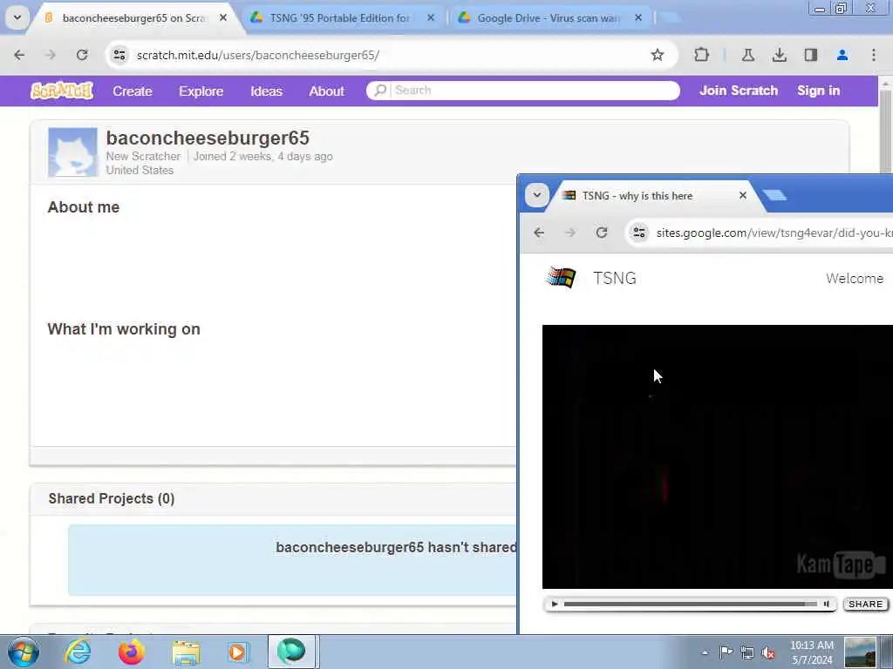The height and width of the screenshot is (669, 893).
Task: Open Create in Scratch navigation
Action: [x=133, y=91]
